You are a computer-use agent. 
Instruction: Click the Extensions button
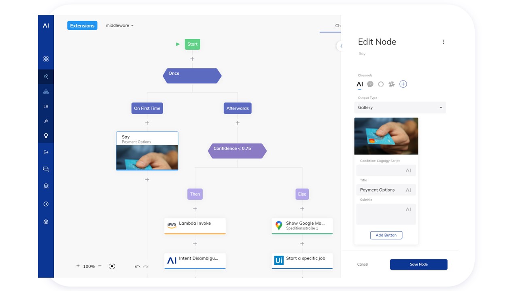(82, 25)
